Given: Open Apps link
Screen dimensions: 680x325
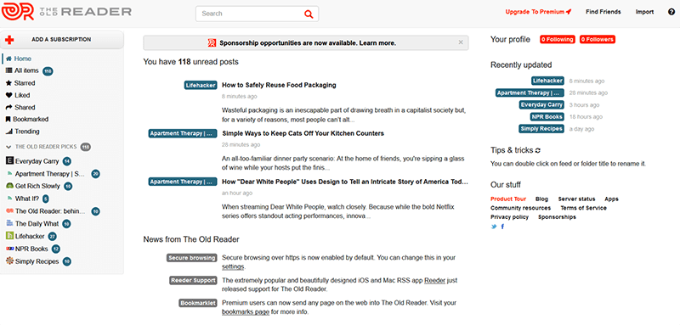Looking at the screenshot, I should pyautogui.click(x=611, y=199).
